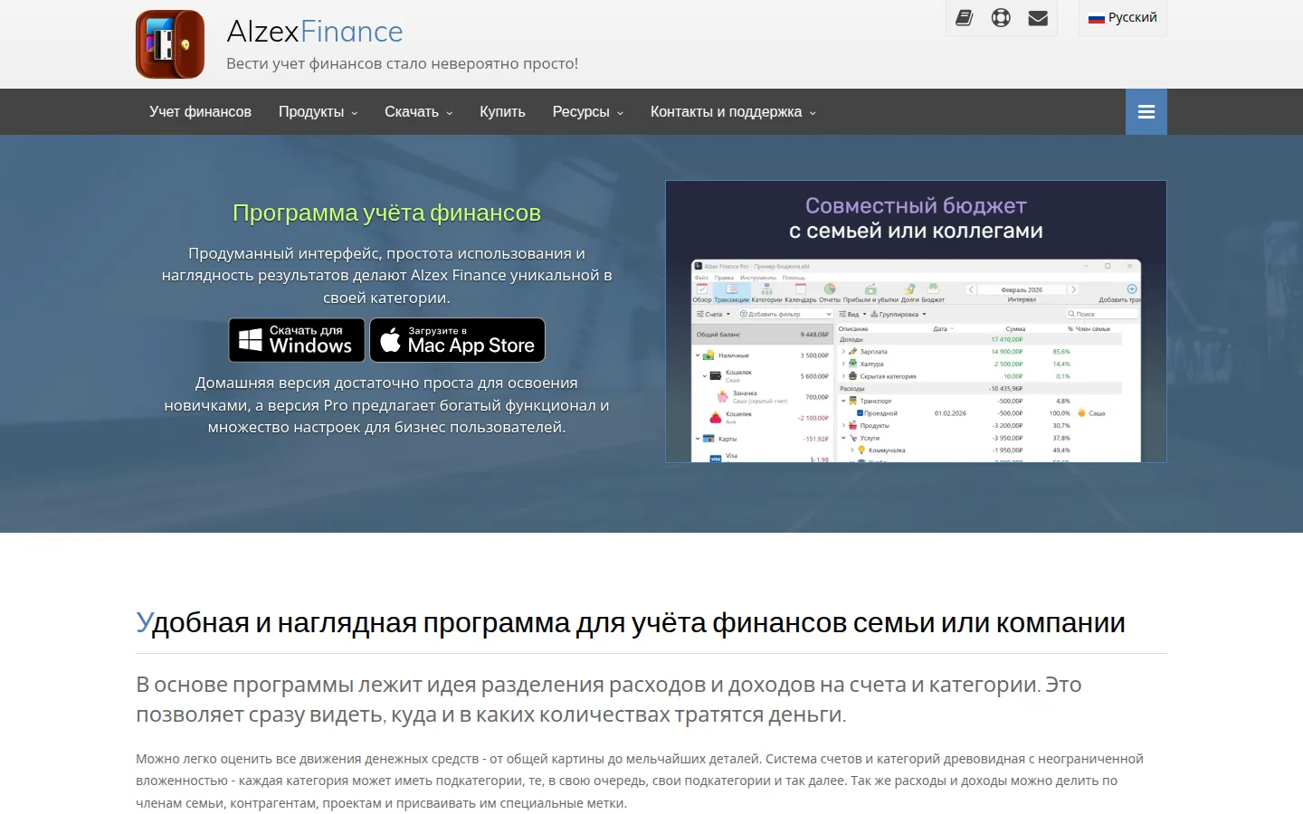Go to the Купить menu item
This screenshot has width=1303, height=814.
[502, 112]
